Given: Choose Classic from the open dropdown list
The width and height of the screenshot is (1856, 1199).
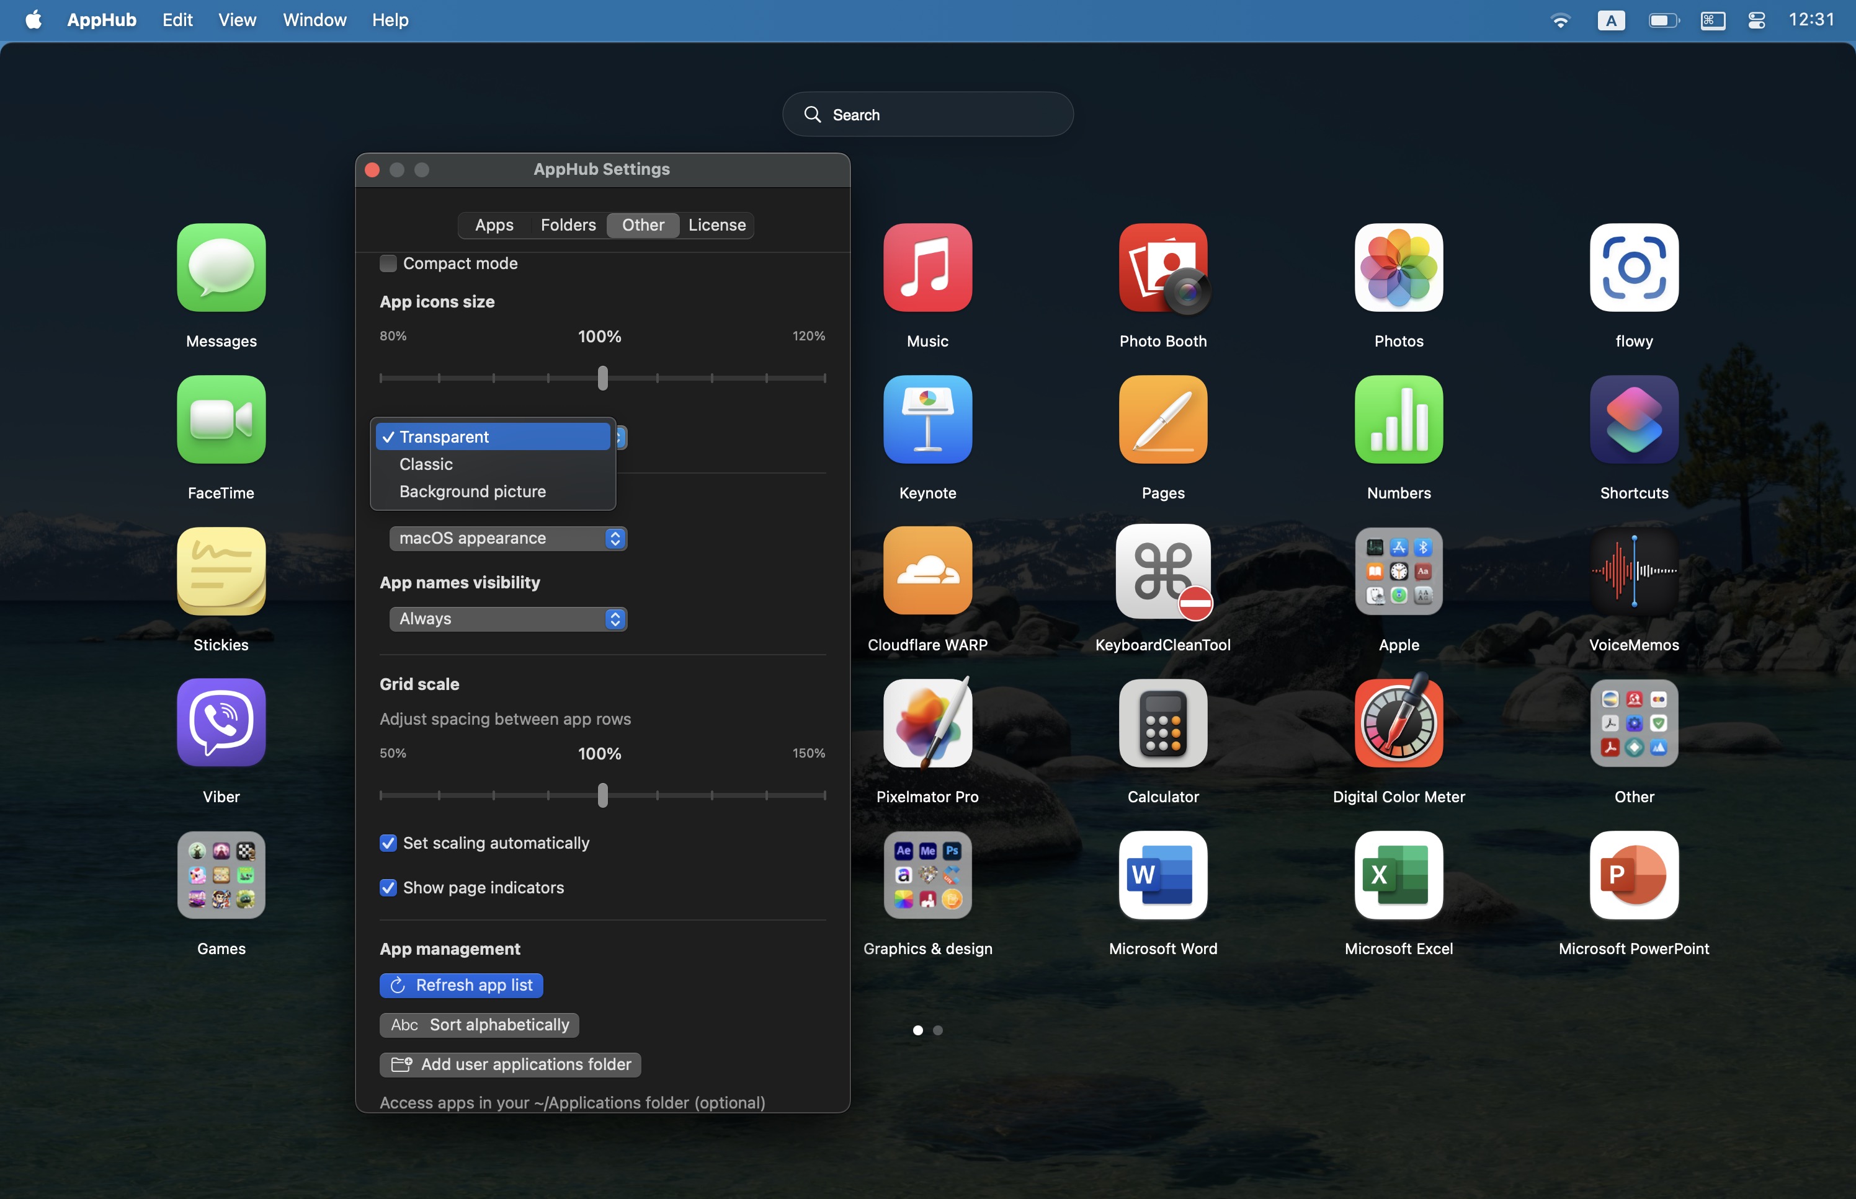Looking at the screenshot, I should (x=426, y=464).
